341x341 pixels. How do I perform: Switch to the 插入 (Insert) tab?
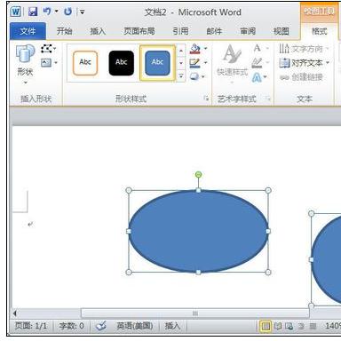coord(98,31)
